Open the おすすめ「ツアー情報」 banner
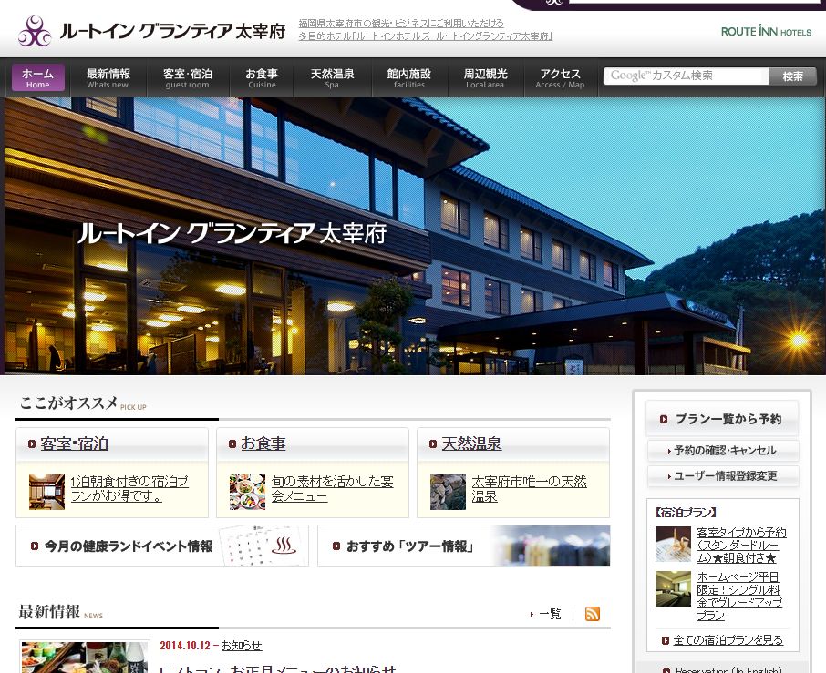 (x=463, y=546)
